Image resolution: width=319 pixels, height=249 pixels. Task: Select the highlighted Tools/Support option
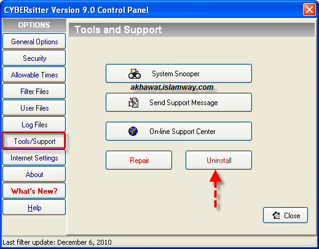coord(34,141)
